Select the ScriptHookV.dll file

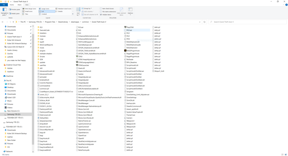point(132,65)
